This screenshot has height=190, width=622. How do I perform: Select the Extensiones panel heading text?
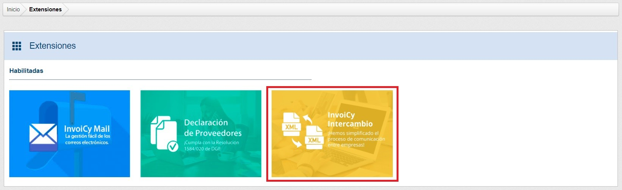(x=53, y=46)
